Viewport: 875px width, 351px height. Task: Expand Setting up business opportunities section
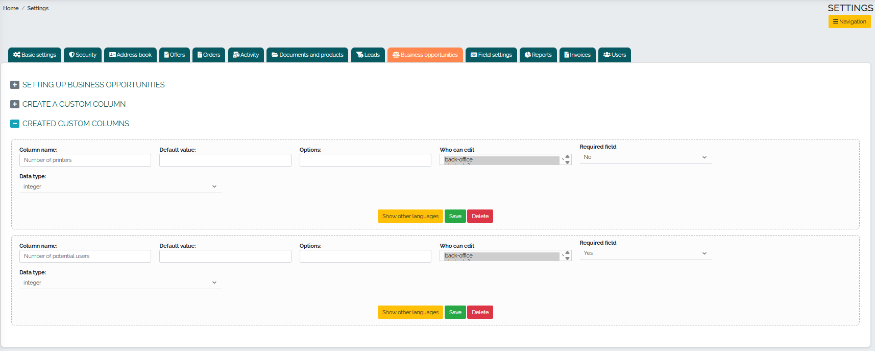click(x=15, y=85)
